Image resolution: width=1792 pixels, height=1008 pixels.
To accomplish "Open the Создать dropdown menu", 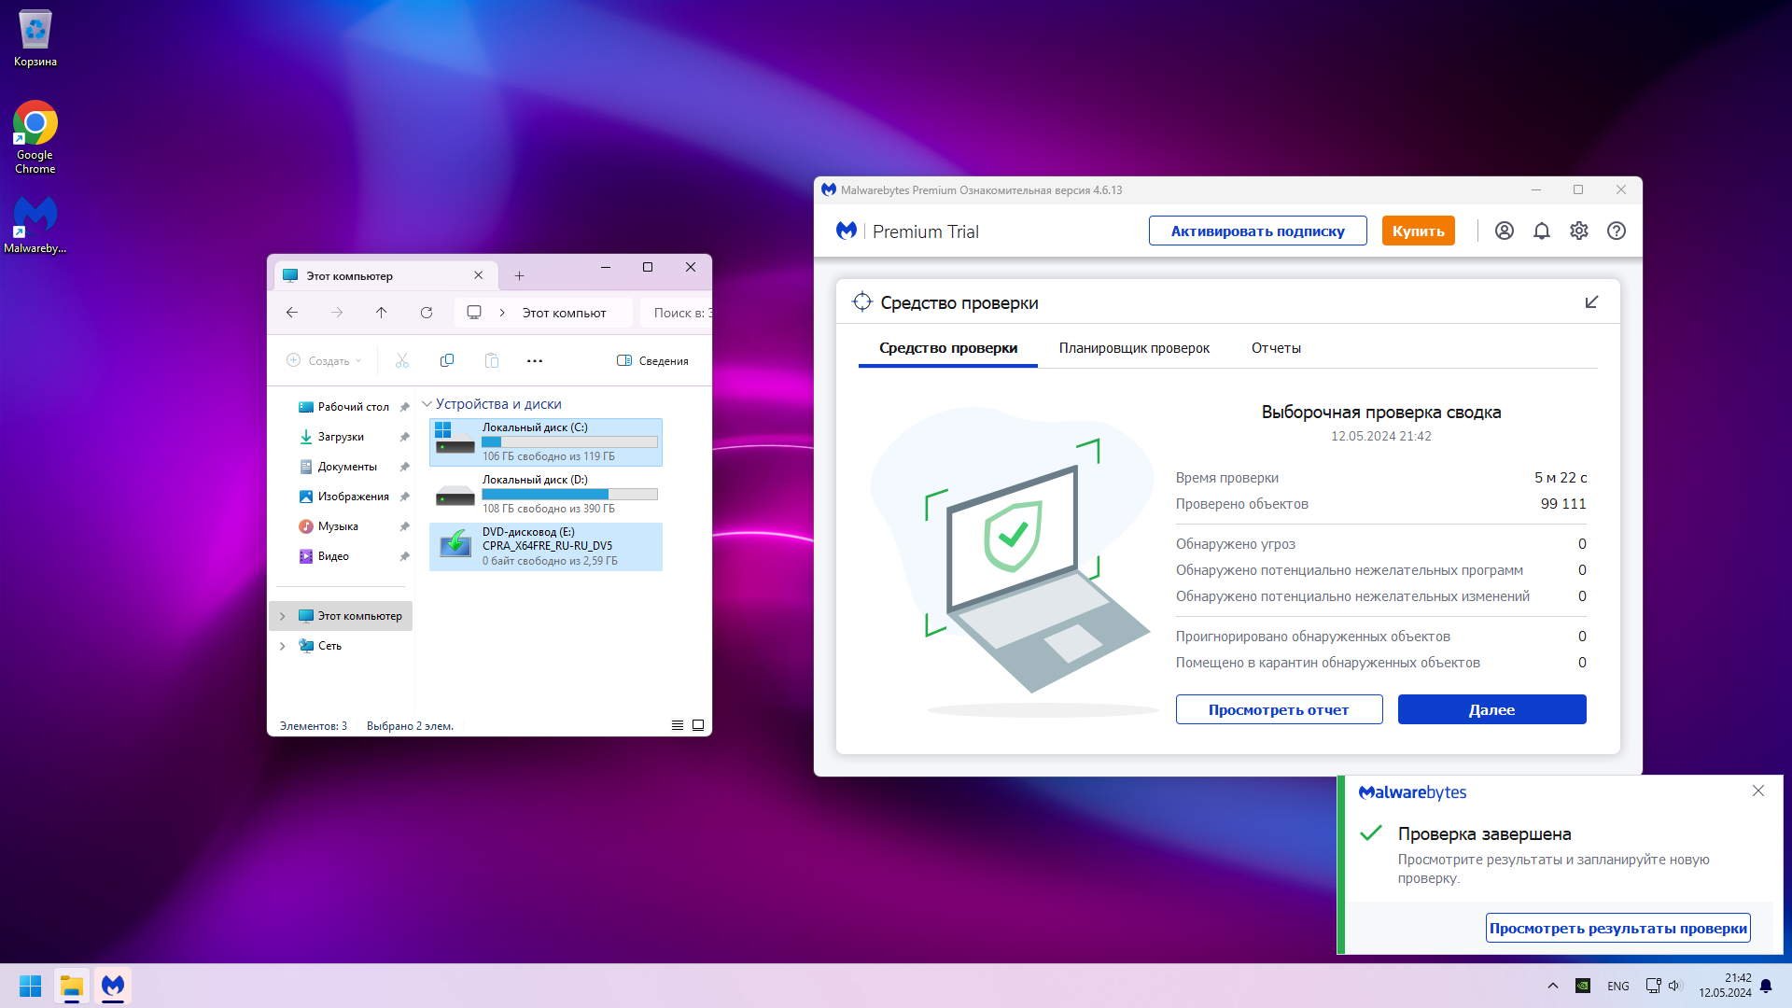I will 324,360.
